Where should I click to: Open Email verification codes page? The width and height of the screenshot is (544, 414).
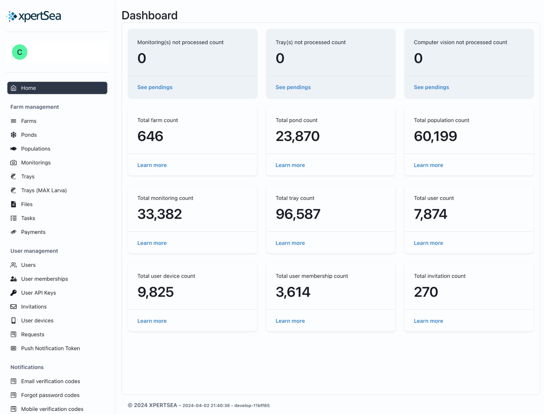click(50, 381)
